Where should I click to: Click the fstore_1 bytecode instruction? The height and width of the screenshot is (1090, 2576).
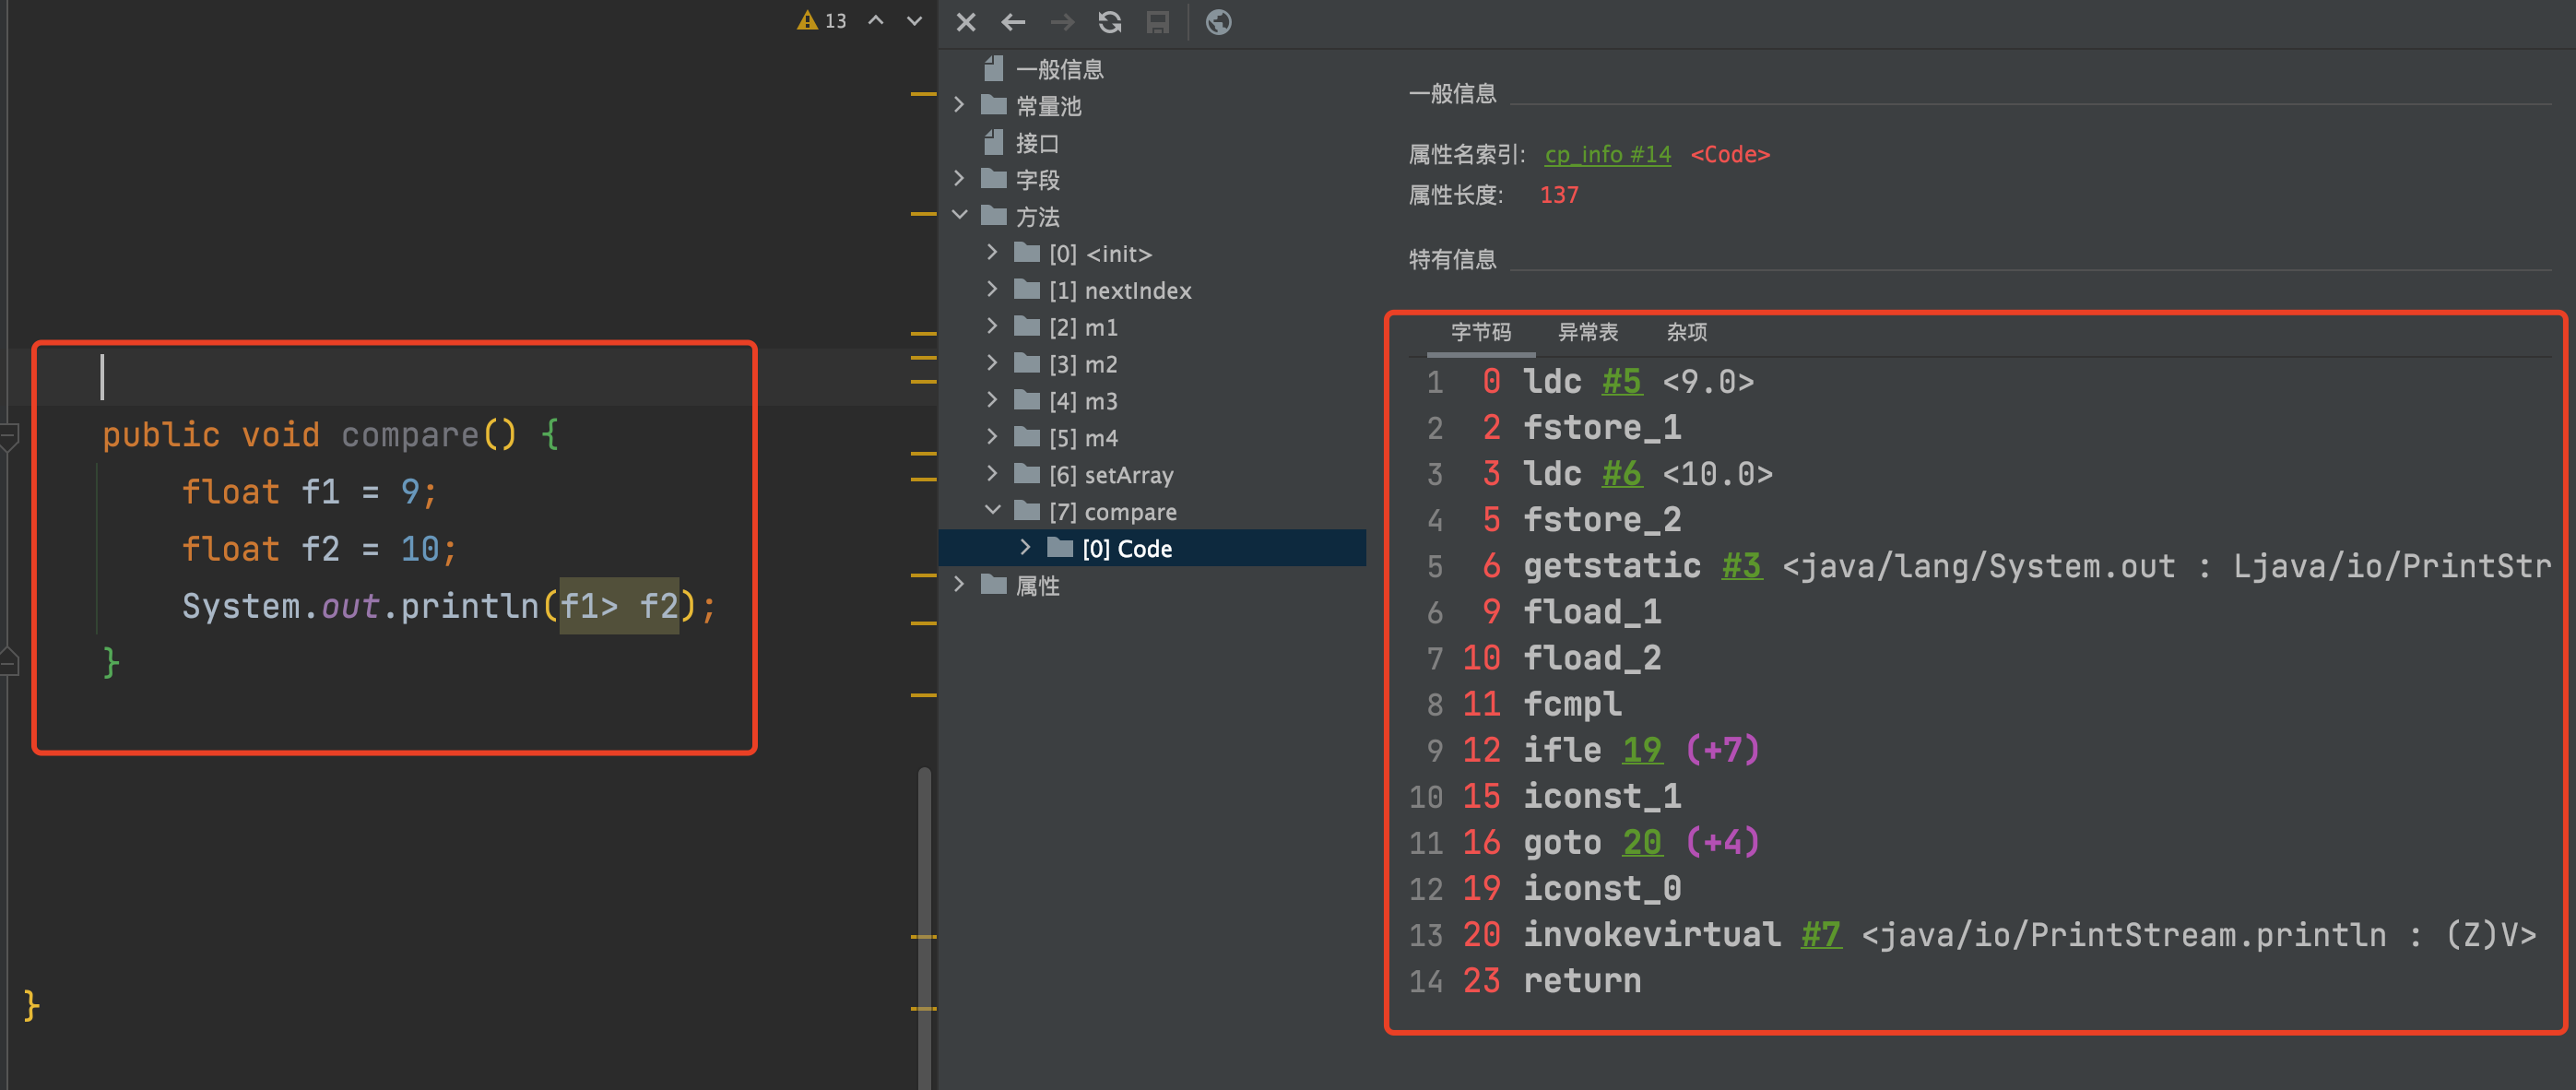pyautogui.click(x=1602, y=428)
